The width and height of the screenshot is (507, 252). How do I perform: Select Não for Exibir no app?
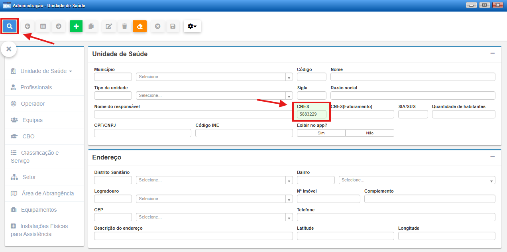click(x=369, y=133)
